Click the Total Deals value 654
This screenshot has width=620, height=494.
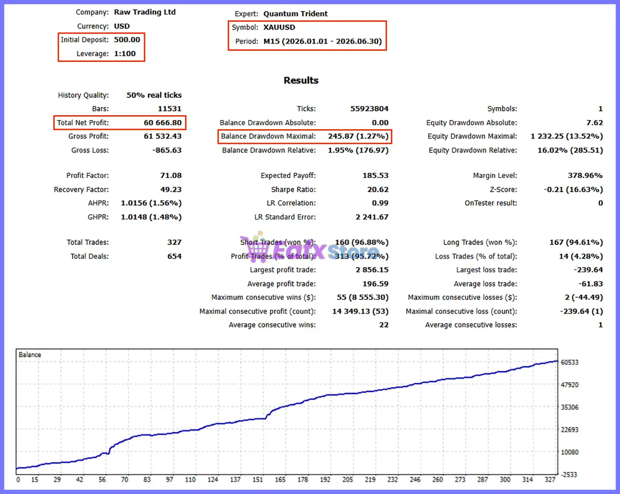point(174,256)
